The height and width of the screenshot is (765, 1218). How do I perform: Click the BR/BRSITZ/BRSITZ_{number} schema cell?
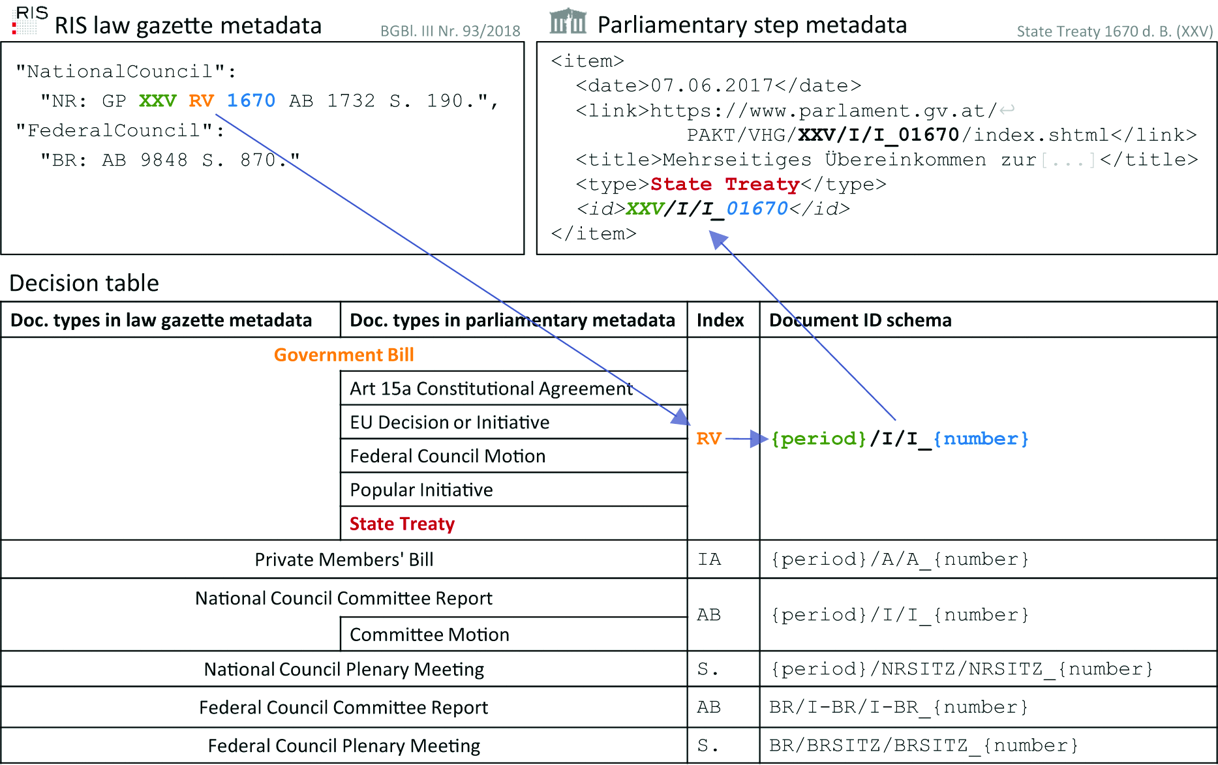point(923,745)
